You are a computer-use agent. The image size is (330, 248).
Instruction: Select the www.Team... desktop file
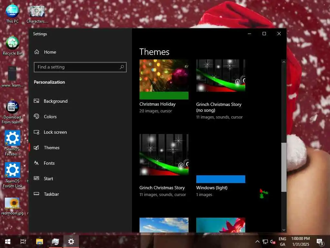tap(12, 77)
